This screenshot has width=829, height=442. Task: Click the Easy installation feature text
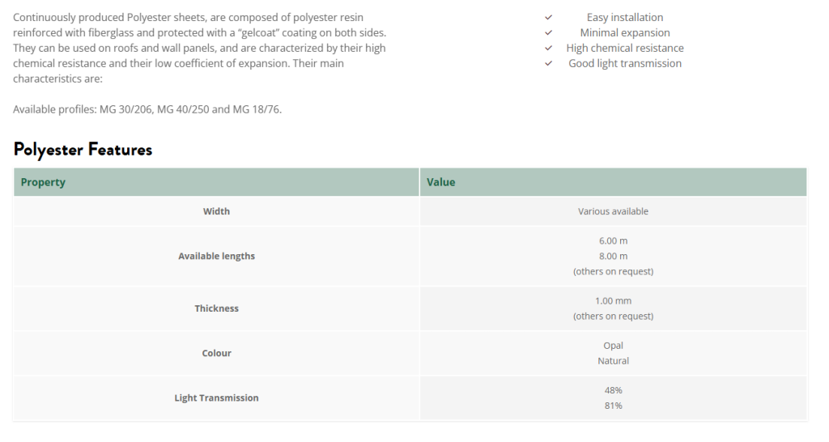pyautogui.click(x=624, y=17)
